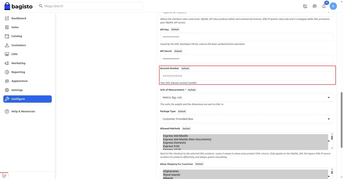The image size is (343, 179).
Task: Open Reporting menu label
Action: [x=18, y=72]
